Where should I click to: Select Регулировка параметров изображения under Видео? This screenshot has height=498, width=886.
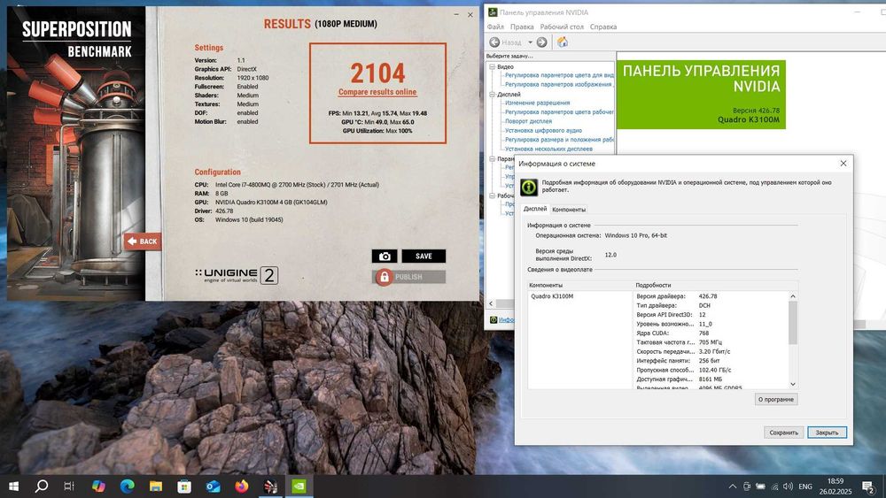pos(558,85)
